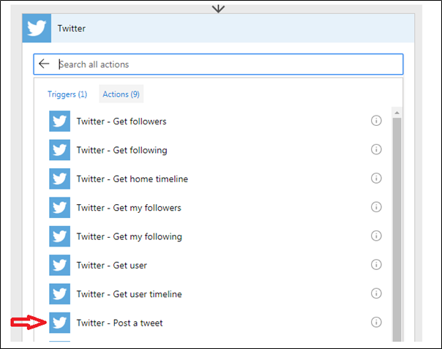Click the back arrow in search box
Image resolution: width=442 pixels, height=349 pixels.
45,64
